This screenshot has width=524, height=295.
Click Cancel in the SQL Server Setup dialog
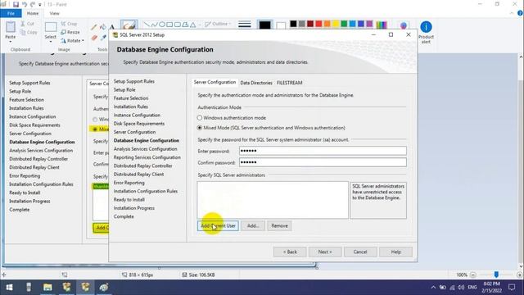pos(360,252)
